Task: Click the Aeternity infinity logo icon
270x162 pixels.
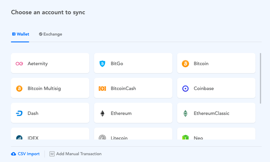Action: pyautogui.click(x=19, y=64)
